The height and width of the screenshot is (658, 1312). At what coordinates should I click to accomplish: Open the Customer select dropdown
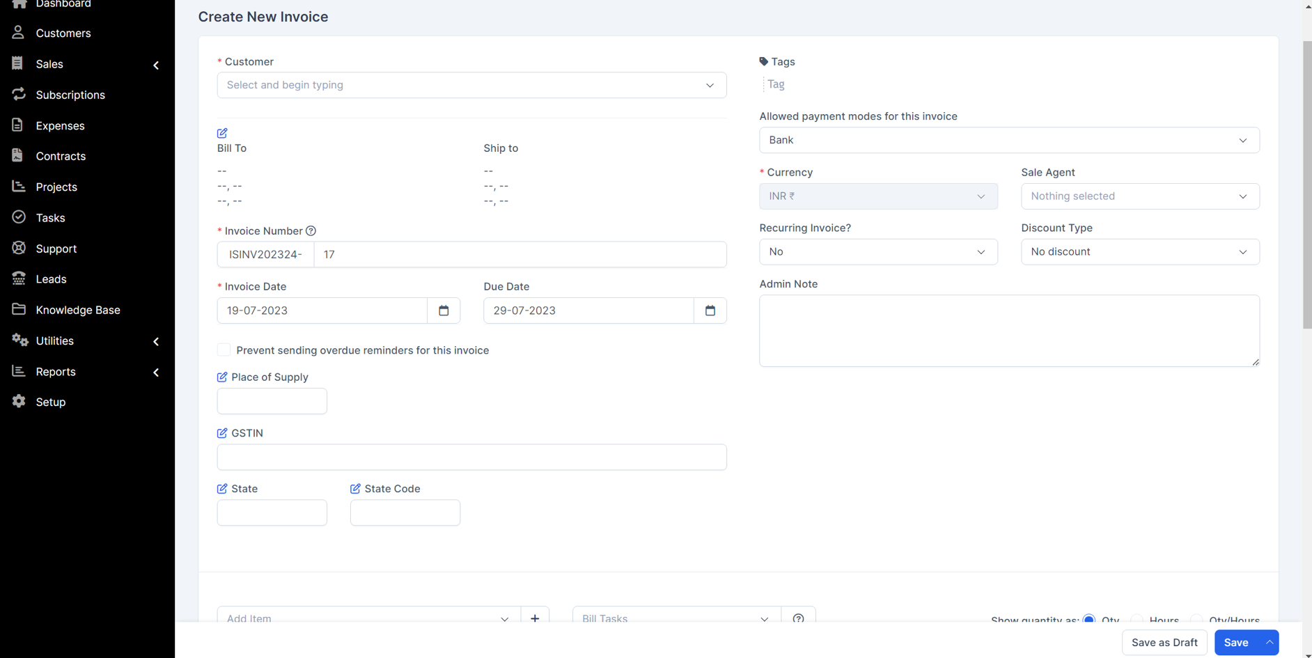click(471, 85)
